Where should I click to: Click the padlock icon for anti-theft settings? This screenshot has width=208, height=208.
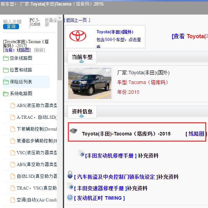70,175
